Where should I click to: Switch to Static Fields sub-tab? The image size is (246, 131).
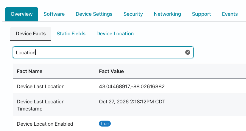[x=71, y=34]
